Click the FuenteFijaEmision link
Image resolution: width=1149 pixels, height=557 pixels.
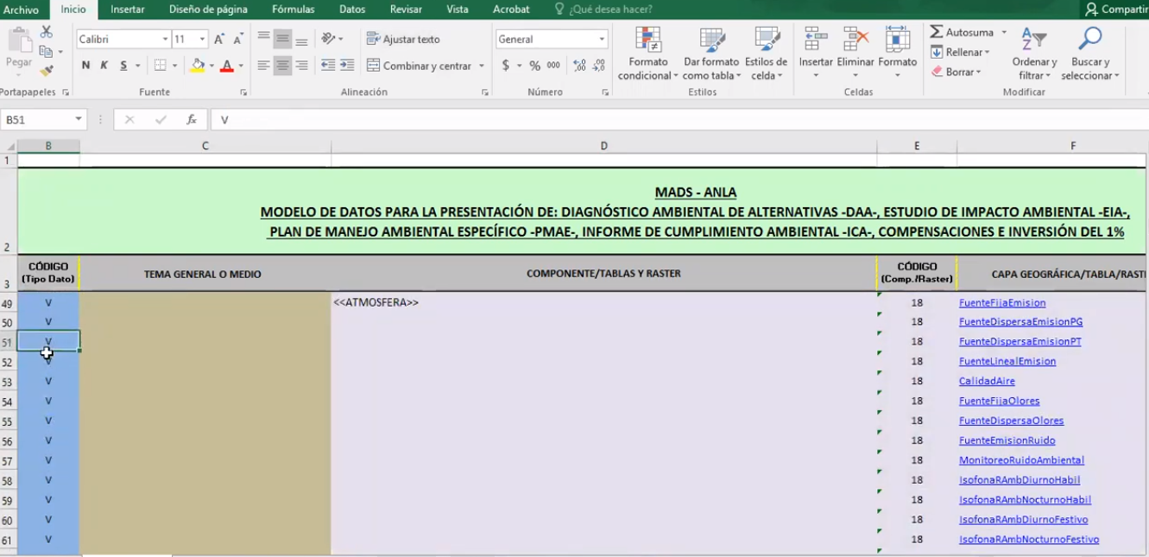(x=1001, y=302)
